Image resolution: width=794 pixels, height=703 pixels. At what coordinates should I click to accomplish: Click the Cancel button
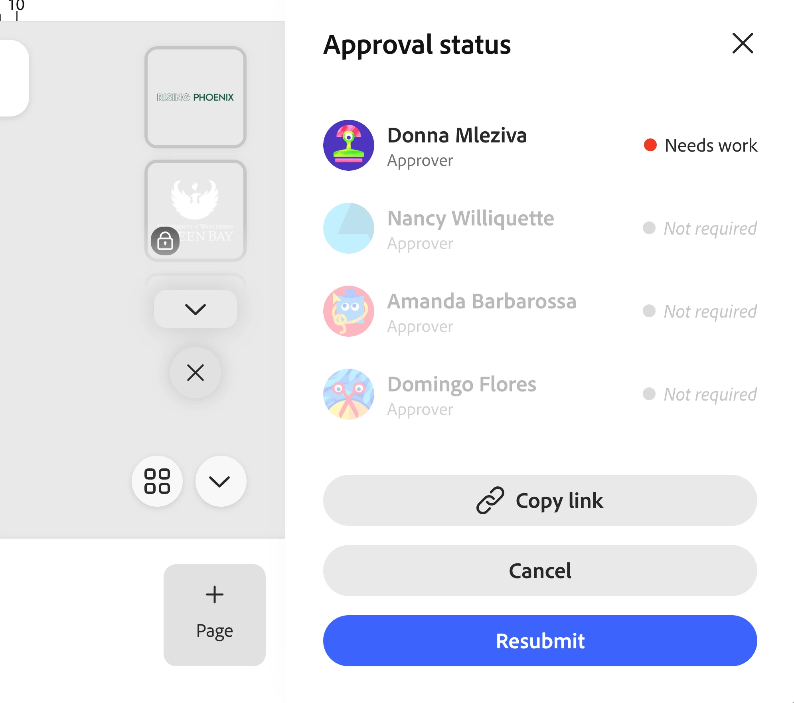pos(540,571)
